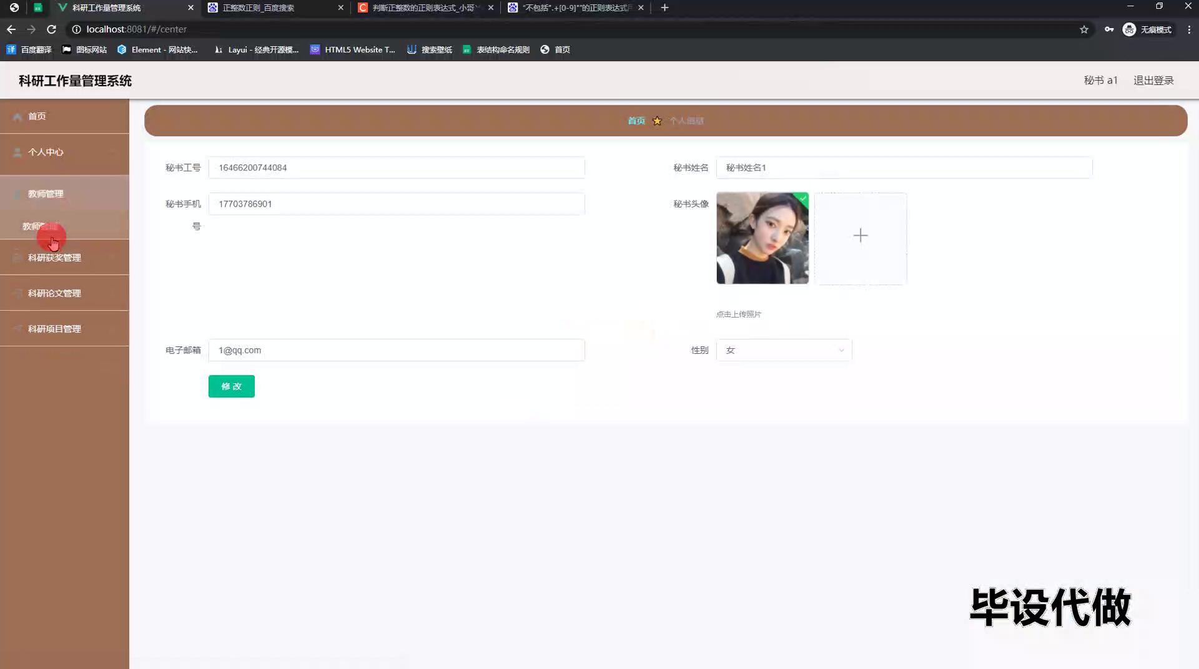
Task: Open Chrome three-dot menu icon
Action: point(1189,29)
